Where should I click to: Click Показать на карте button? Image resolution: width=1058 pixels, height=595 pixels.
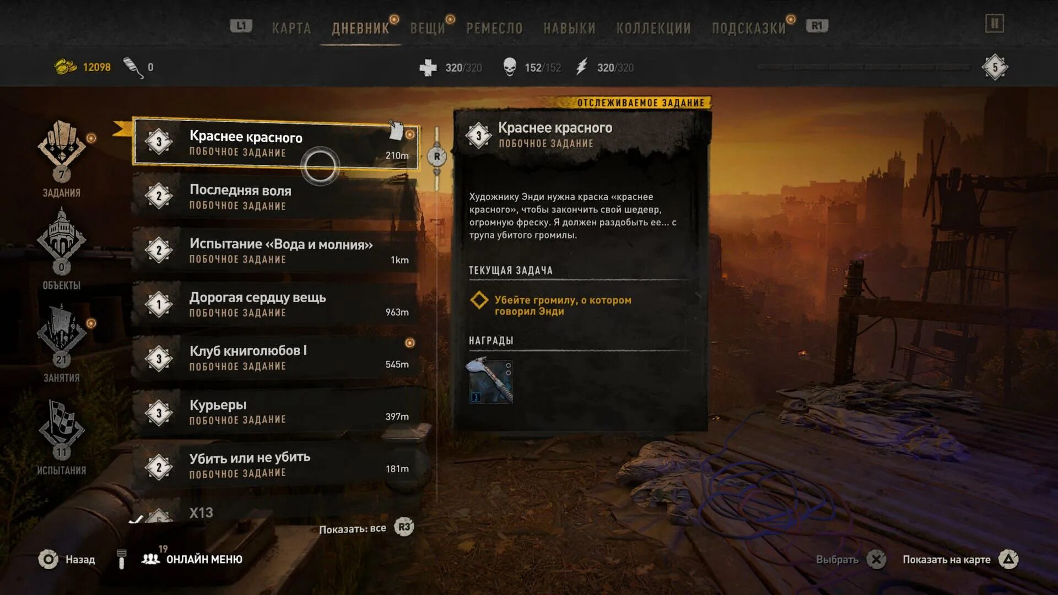point(960,560)
